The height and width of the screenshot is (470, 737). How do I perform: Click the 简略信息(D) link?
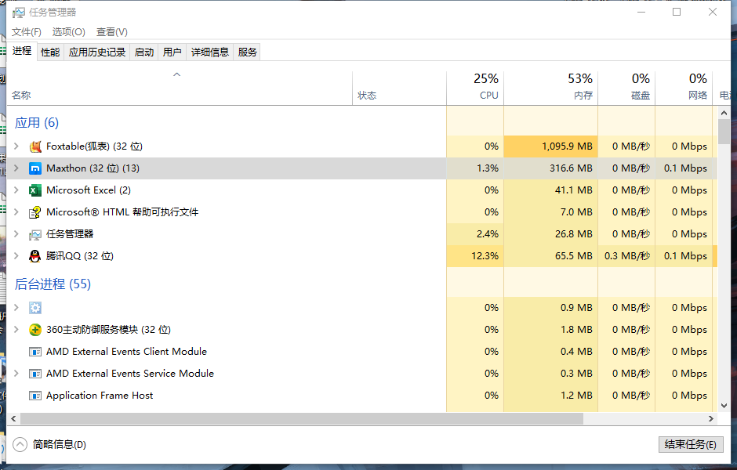(60, 445)
